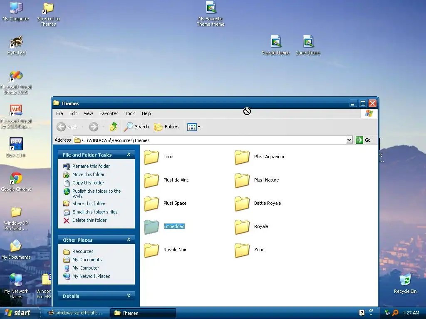Select the Embedded folder icon
The width and height of the screenshot is (426, 319).
pos(151,227)
